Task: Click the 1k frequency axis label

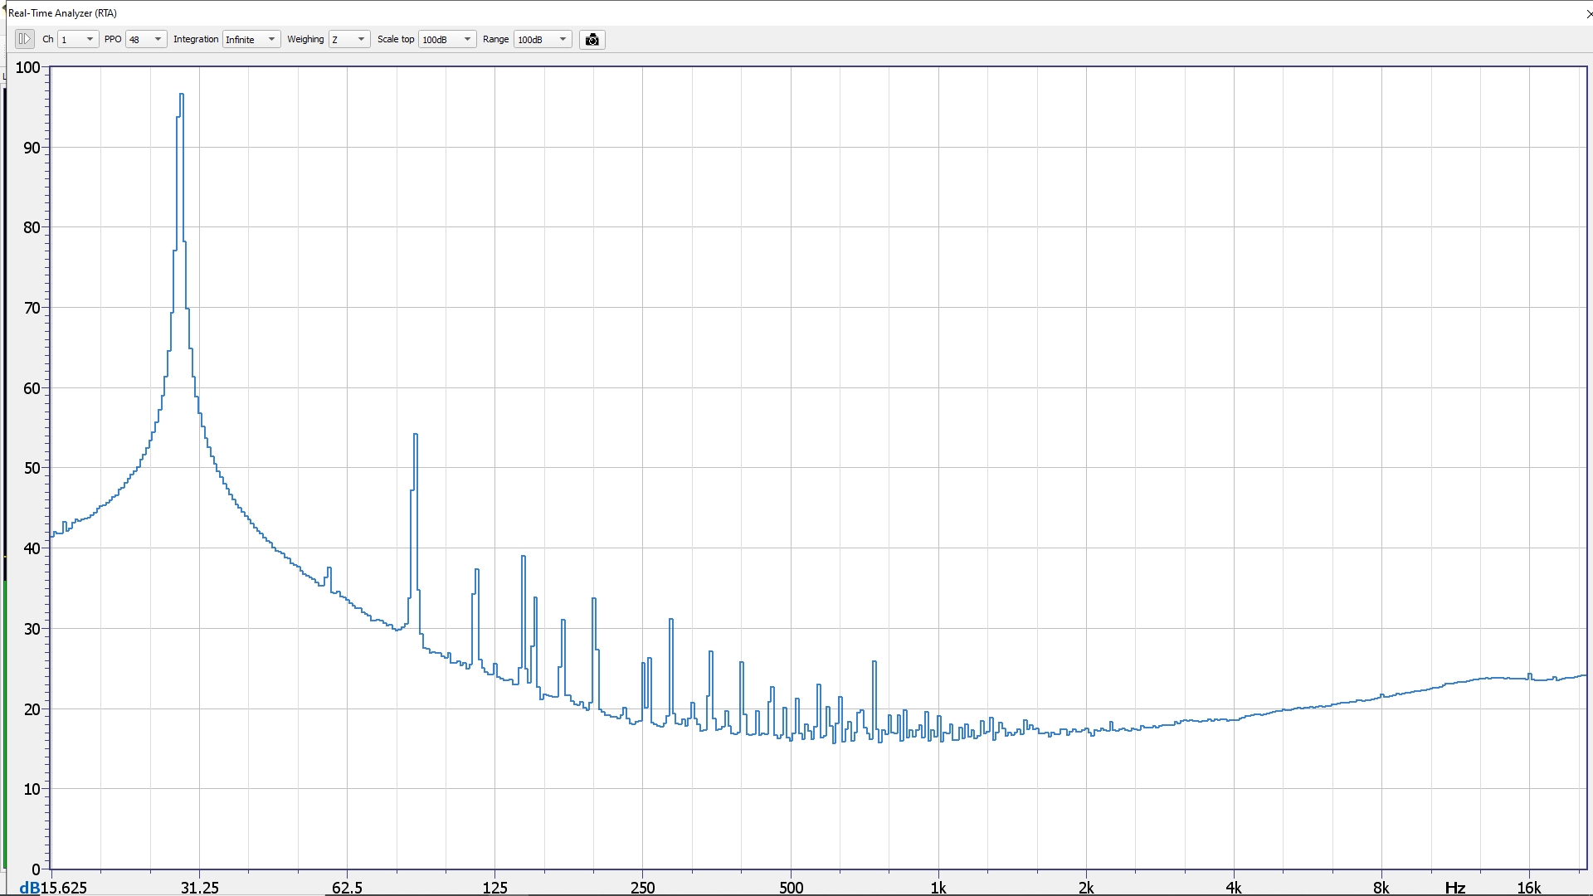Action: tap(938, 888)
